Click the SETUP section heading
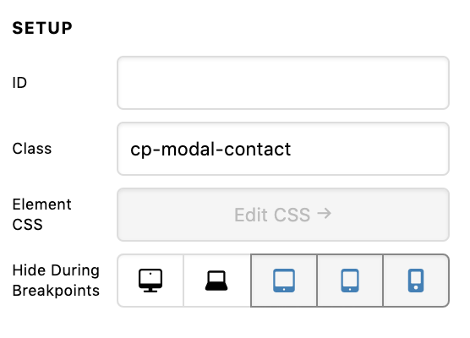470x338 pixels. [42, 28]
